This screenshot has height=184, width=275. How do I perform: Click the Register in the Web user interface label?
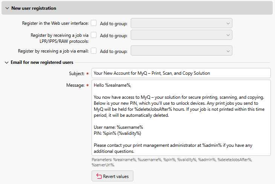pos(55,23)
